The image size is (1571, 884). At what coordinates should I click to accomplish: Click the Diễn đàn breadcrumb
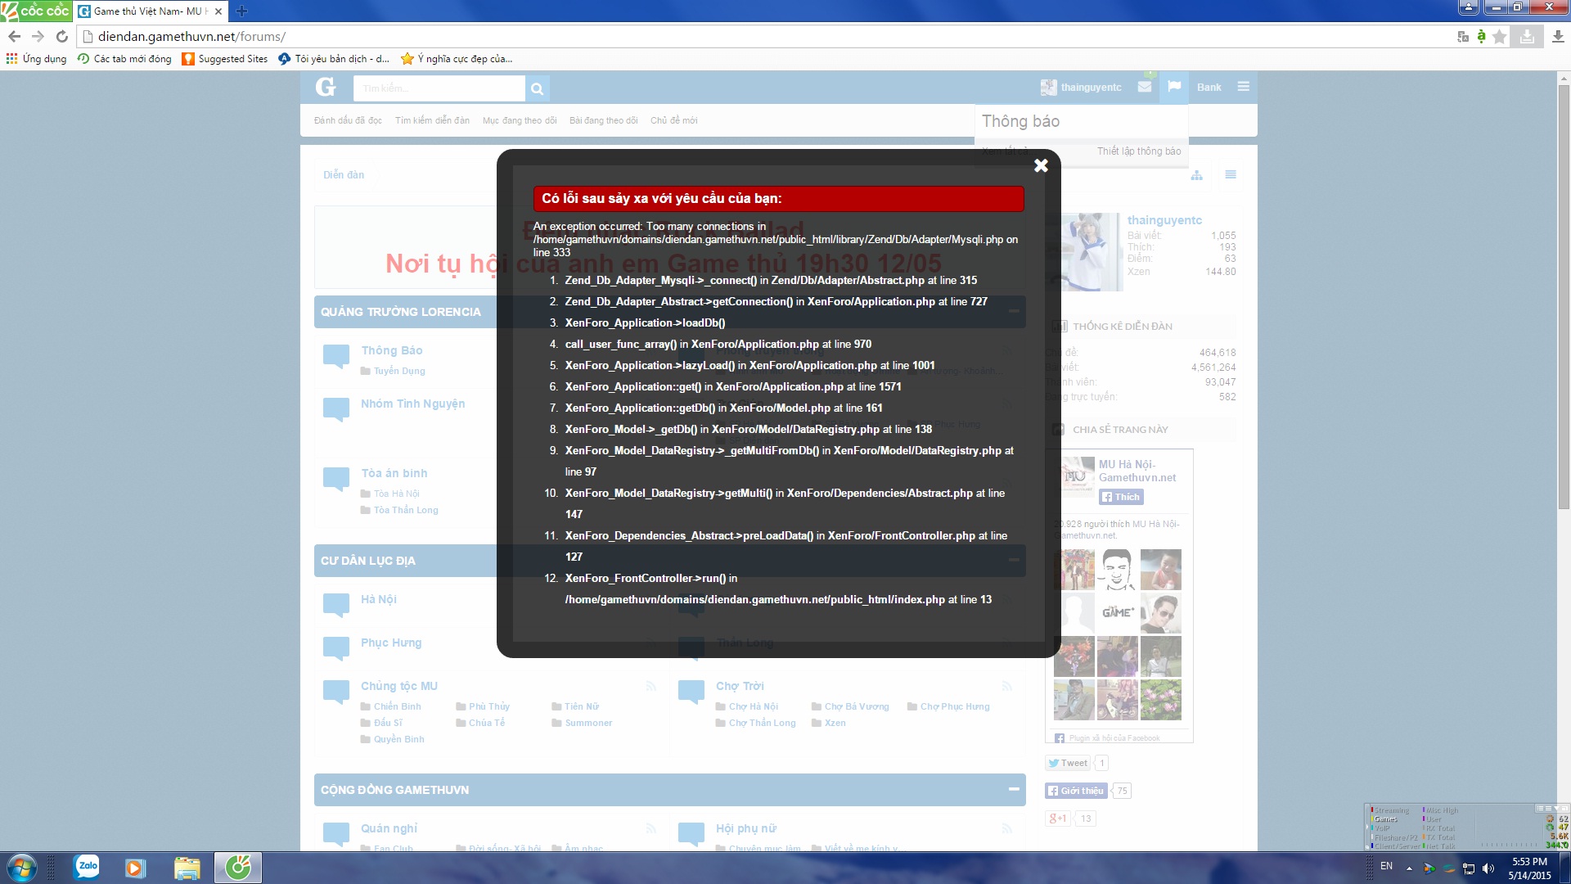tap(344, 174)
